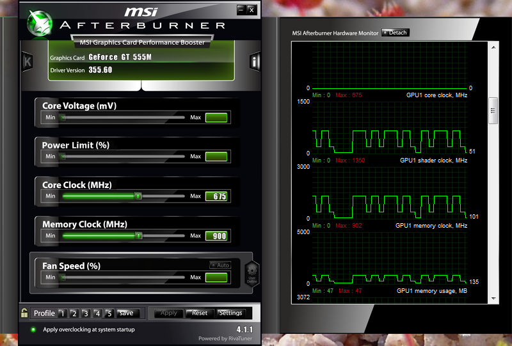This screenshot has height=346, width=512.
Task: Load profile slot 2
Action: point(74,313)
